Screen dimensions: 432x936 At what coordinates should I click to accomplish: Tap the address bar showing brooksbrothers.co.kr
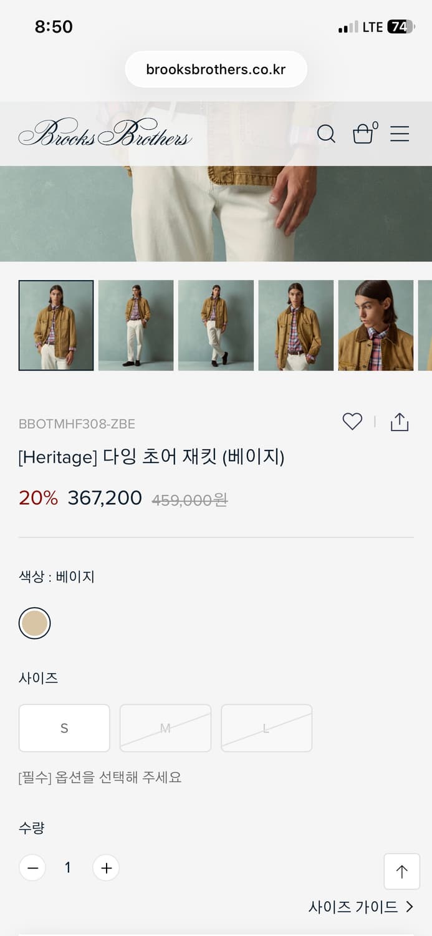click(216, 69)
